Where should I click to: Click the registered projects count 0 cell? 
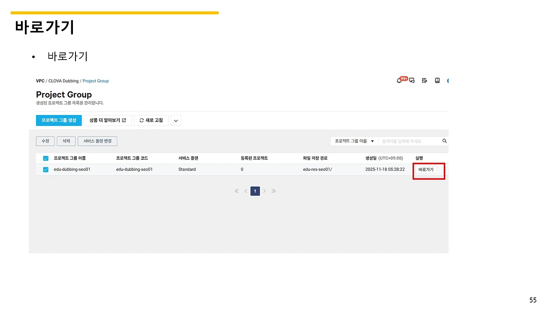point(242,170)
